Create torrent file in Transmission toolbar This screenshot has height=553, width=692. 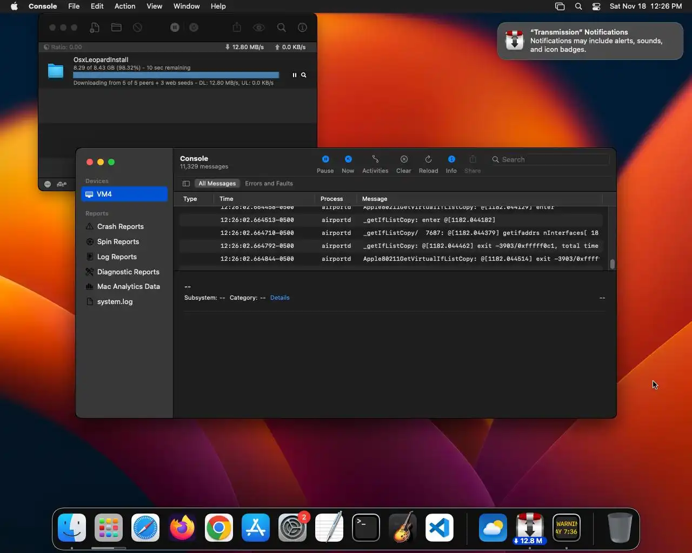[95, 28]
